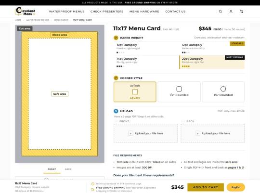Viewport: 260px width, 195px height.
Task: Open the search icon in header
Action: tap(220, 12)
